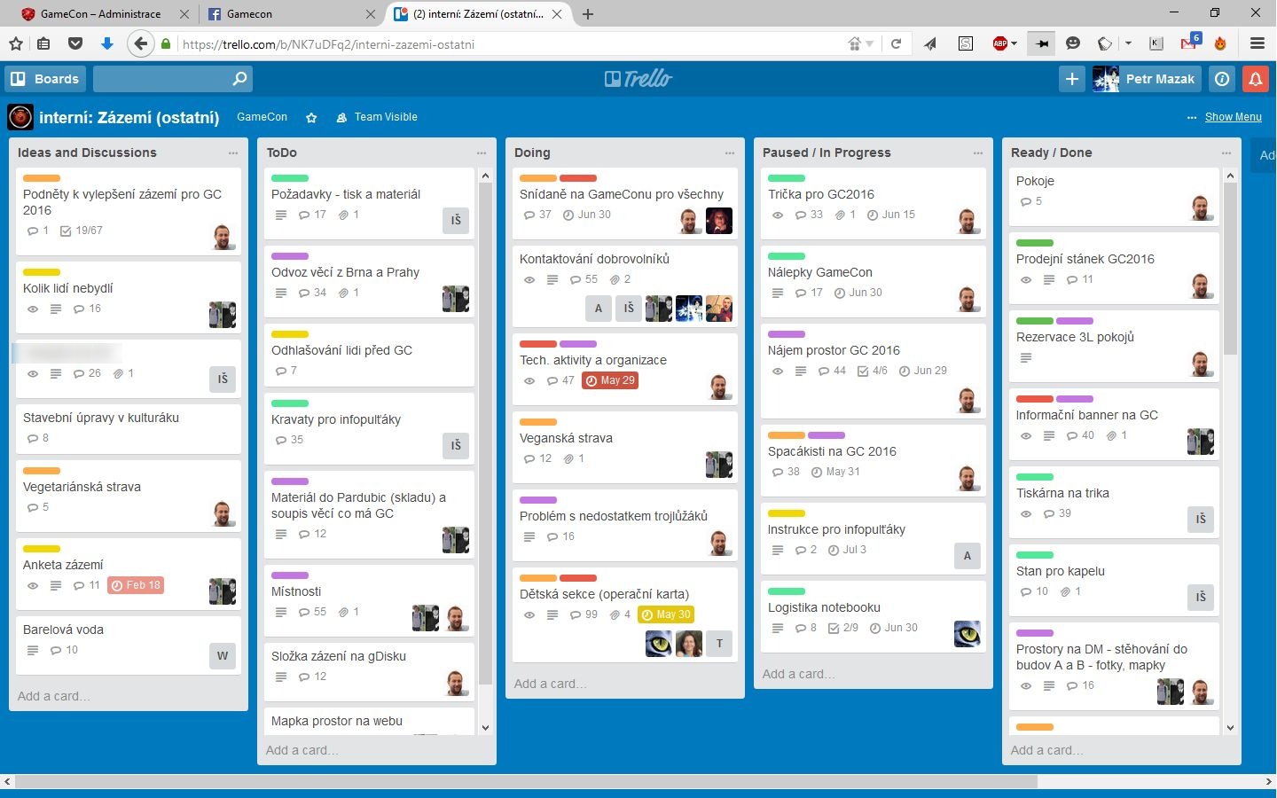Screen dimensions: 1277x798
Task: Open the ToDo list options menu
Action: click(482, 153)
